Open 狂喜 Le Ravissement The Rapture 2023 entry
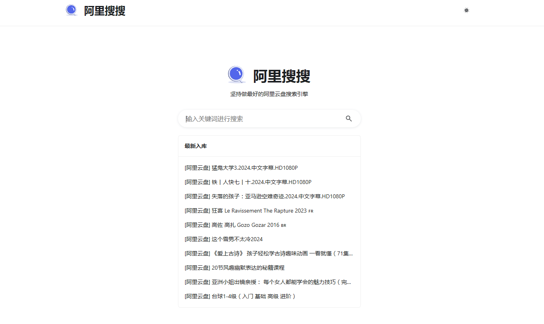This screenshot has height=324, width=544. [249, 211]
